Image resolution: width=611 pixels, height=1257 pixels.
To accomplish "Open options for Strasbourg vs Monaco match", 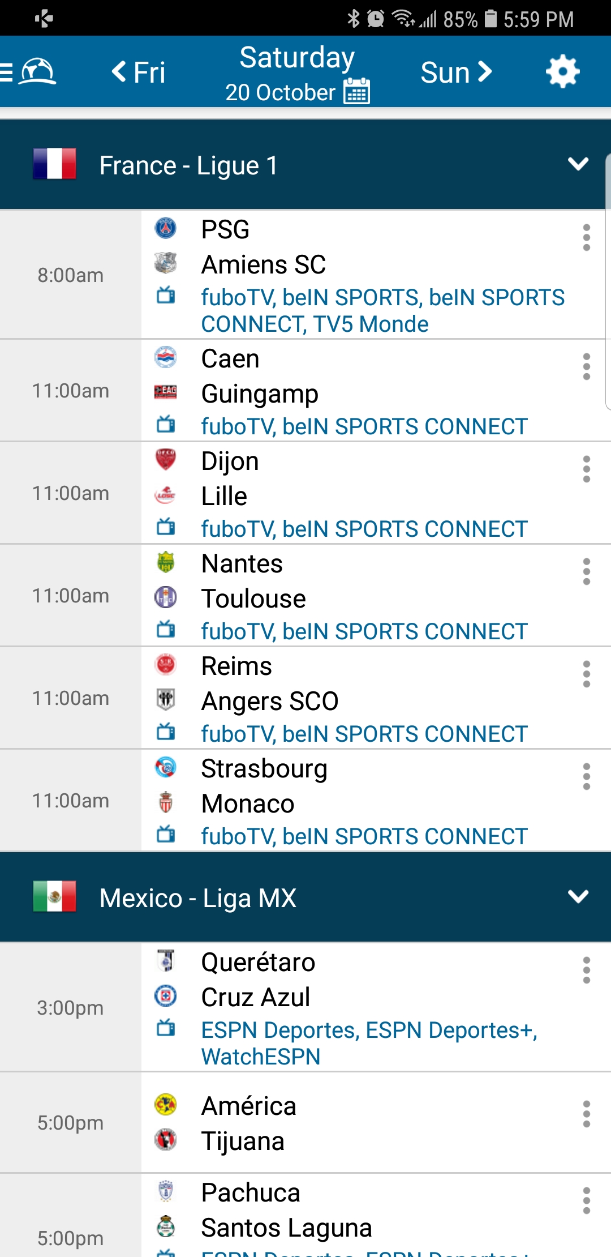I will click(x=586, y=776).
